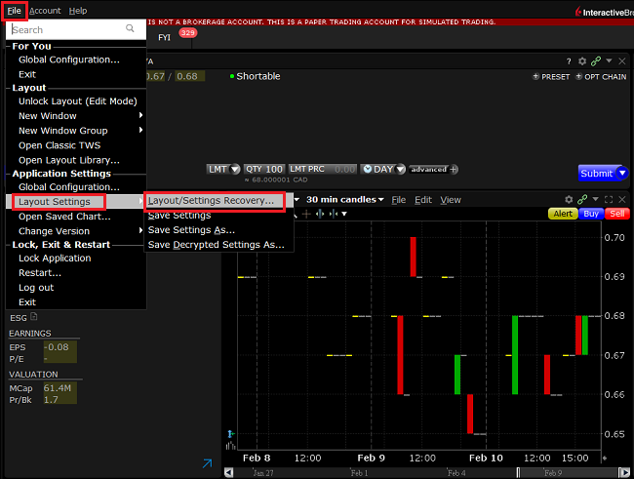Click the search magnifier icon
Viewport: 634px width, 479px height.
[130, 28]
